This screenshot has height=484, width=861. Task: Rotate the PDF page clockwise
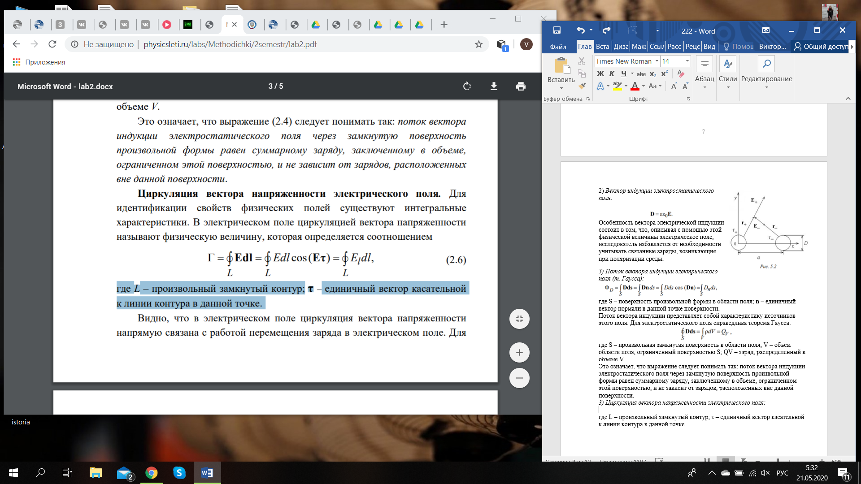pyautogui.click(x=467, y=86)
